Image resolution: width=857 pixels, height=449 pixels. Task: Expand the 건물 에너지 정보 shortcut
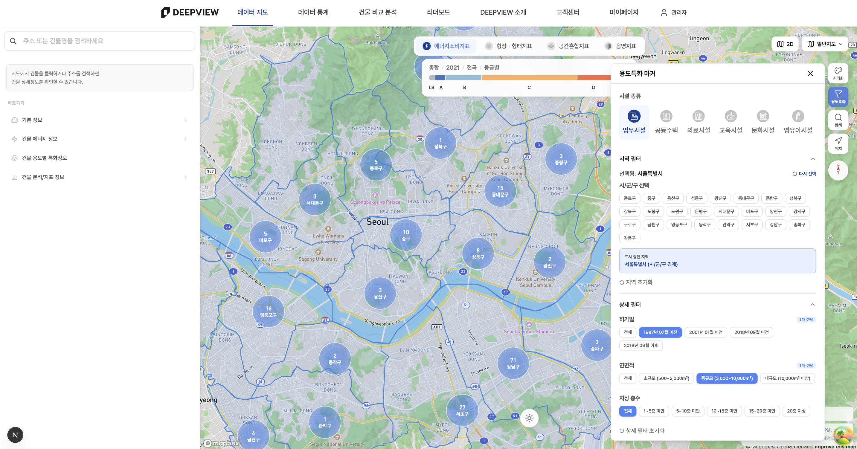pyautogui.click(x=100, y=139)
